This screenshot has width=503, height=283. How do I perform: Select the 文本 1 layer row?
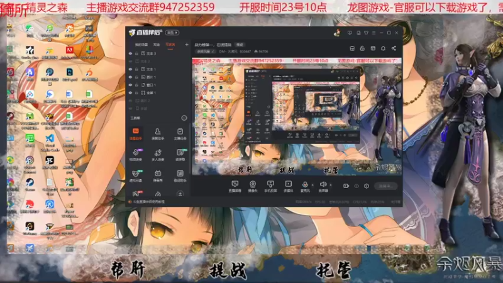(158, 69)
